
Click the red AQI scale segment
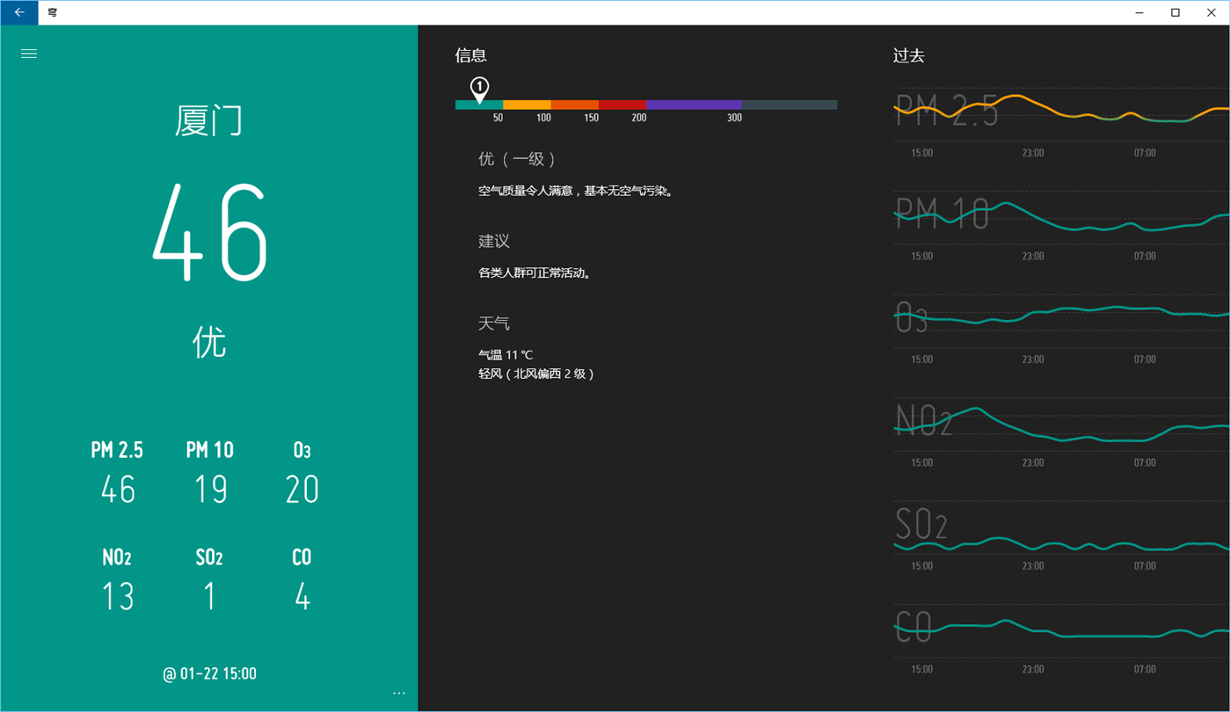[x=622, y=105]
